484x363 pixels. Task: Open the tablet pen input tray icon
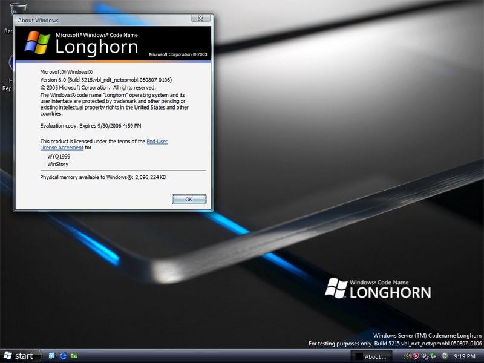pyautogui.click(x=408, y=356)
